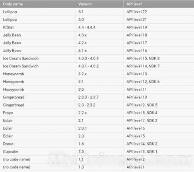Click the API level 2 cell
194x172 pixels.
coord(159,159)
